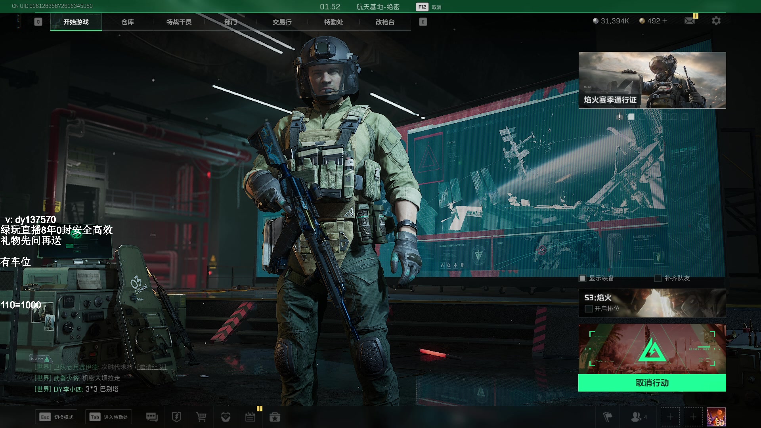
Task: Click the Q key previous-tab icon
Action: tap(38, 22)
